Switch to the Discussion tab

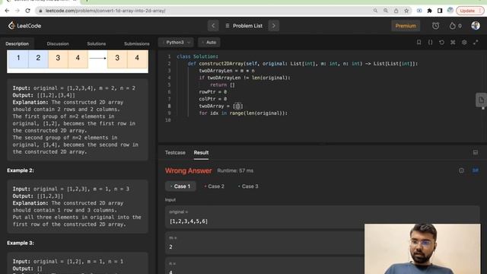click(58, 44)
